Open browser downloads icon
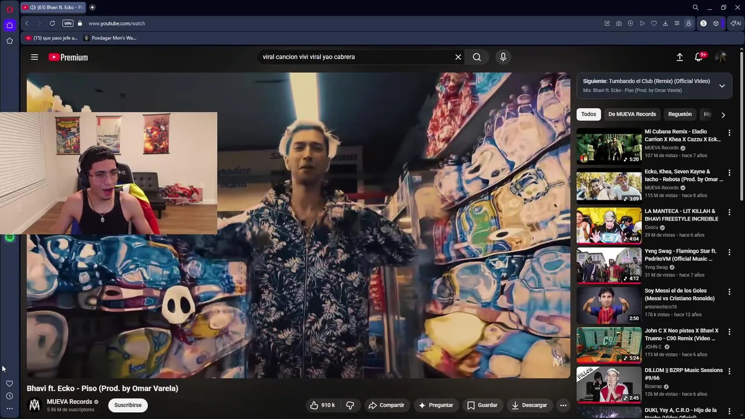The width and height of the screenshot is (745, 419). coord(665,23)
